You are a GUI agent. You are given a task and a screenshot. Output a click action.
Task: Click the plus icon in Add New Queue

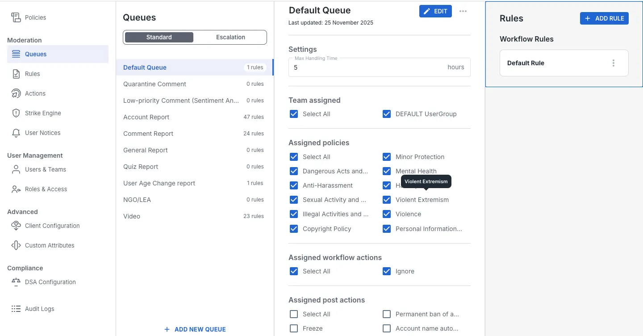point(167,329)
